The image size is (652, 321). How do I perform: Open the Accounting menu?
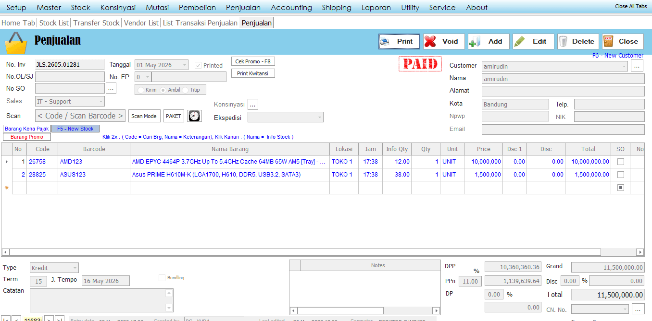coord(291,7)
